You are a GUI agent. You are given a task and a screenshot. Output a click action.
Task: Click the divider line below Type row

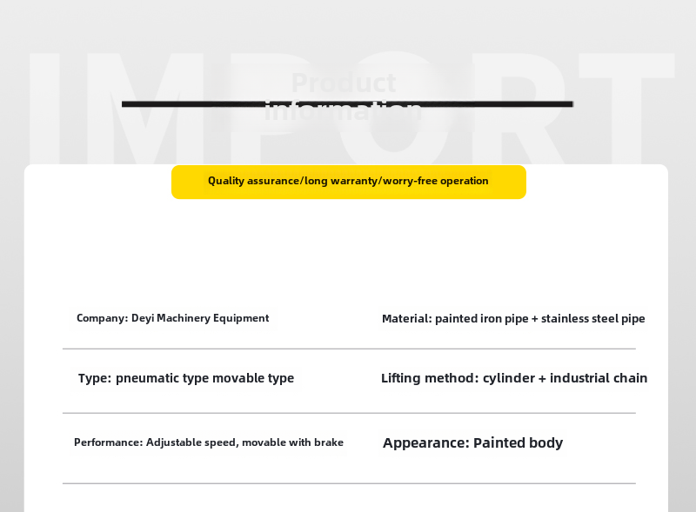349,413
